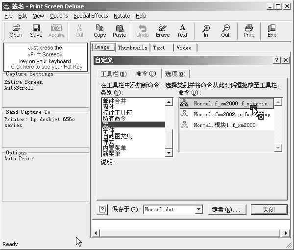Click the Entire Screen capture setting
Image resolution: width=294 pixels, height=250 pixels.
(x=24, y=82)
